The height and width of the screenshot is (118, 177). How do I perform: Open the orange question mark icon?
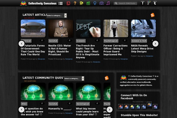(75, 3)
